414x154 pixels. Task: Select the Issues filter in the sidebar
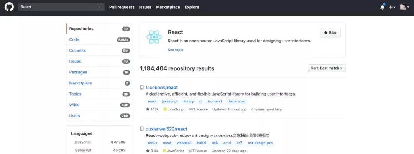point(100,62)
